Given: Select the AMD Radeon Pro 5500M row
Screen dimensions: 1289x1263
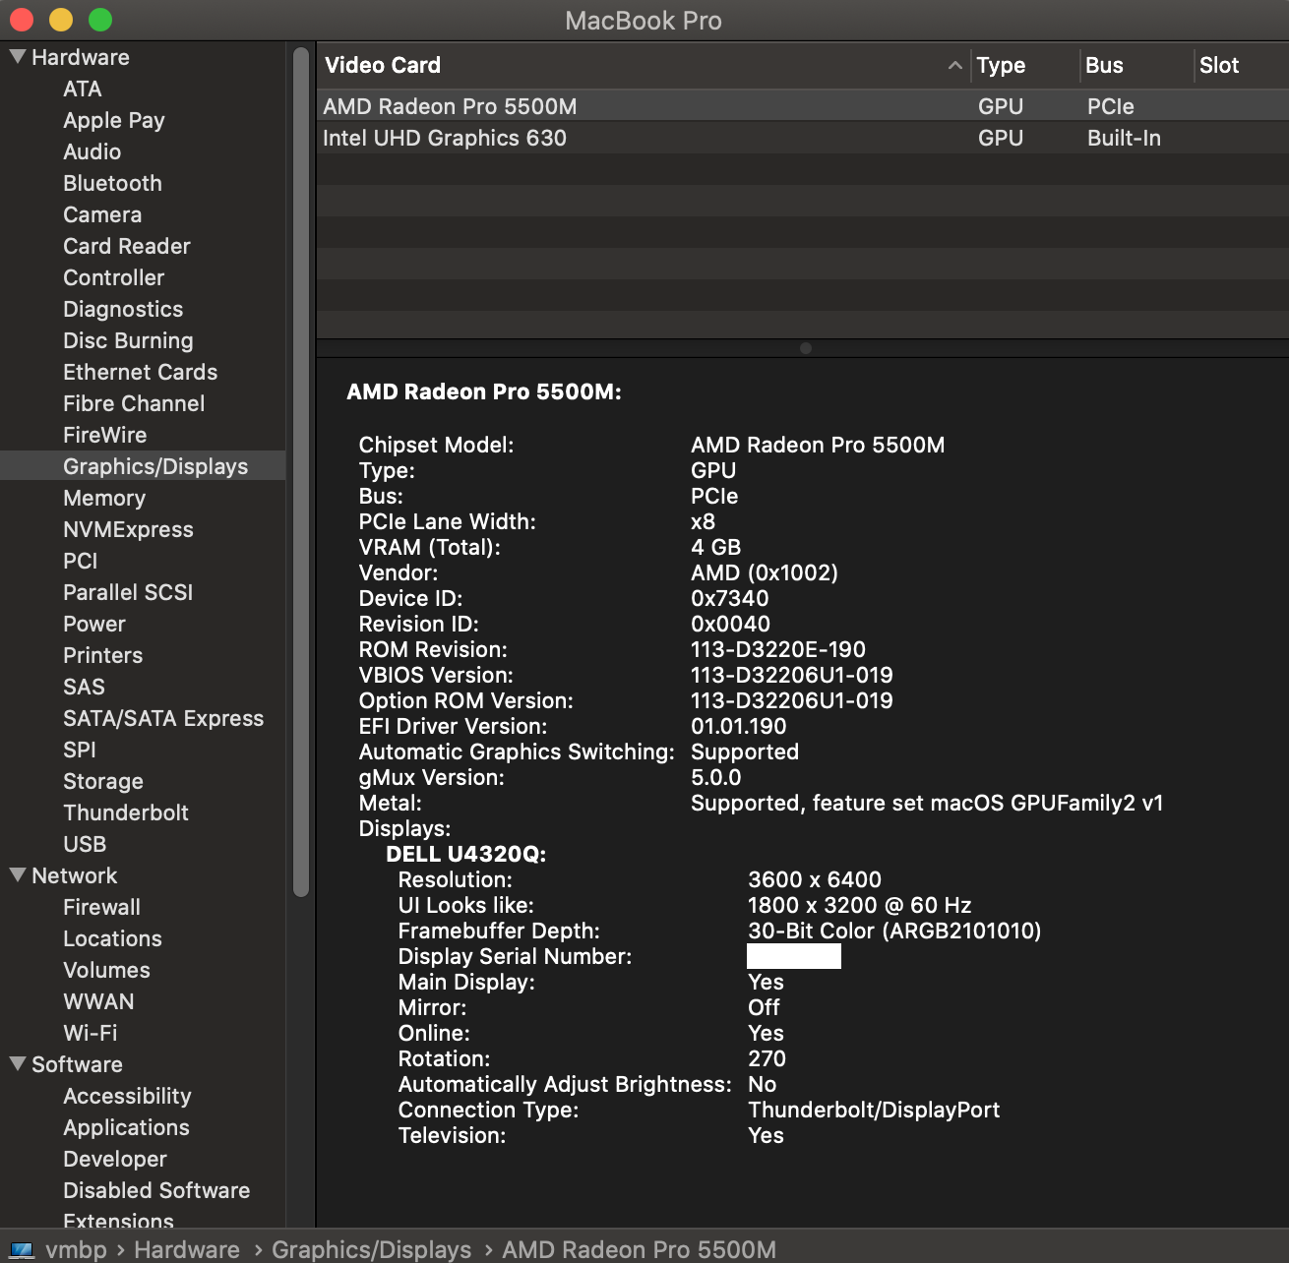Looking at the screenshot, I should pos(802,106).
